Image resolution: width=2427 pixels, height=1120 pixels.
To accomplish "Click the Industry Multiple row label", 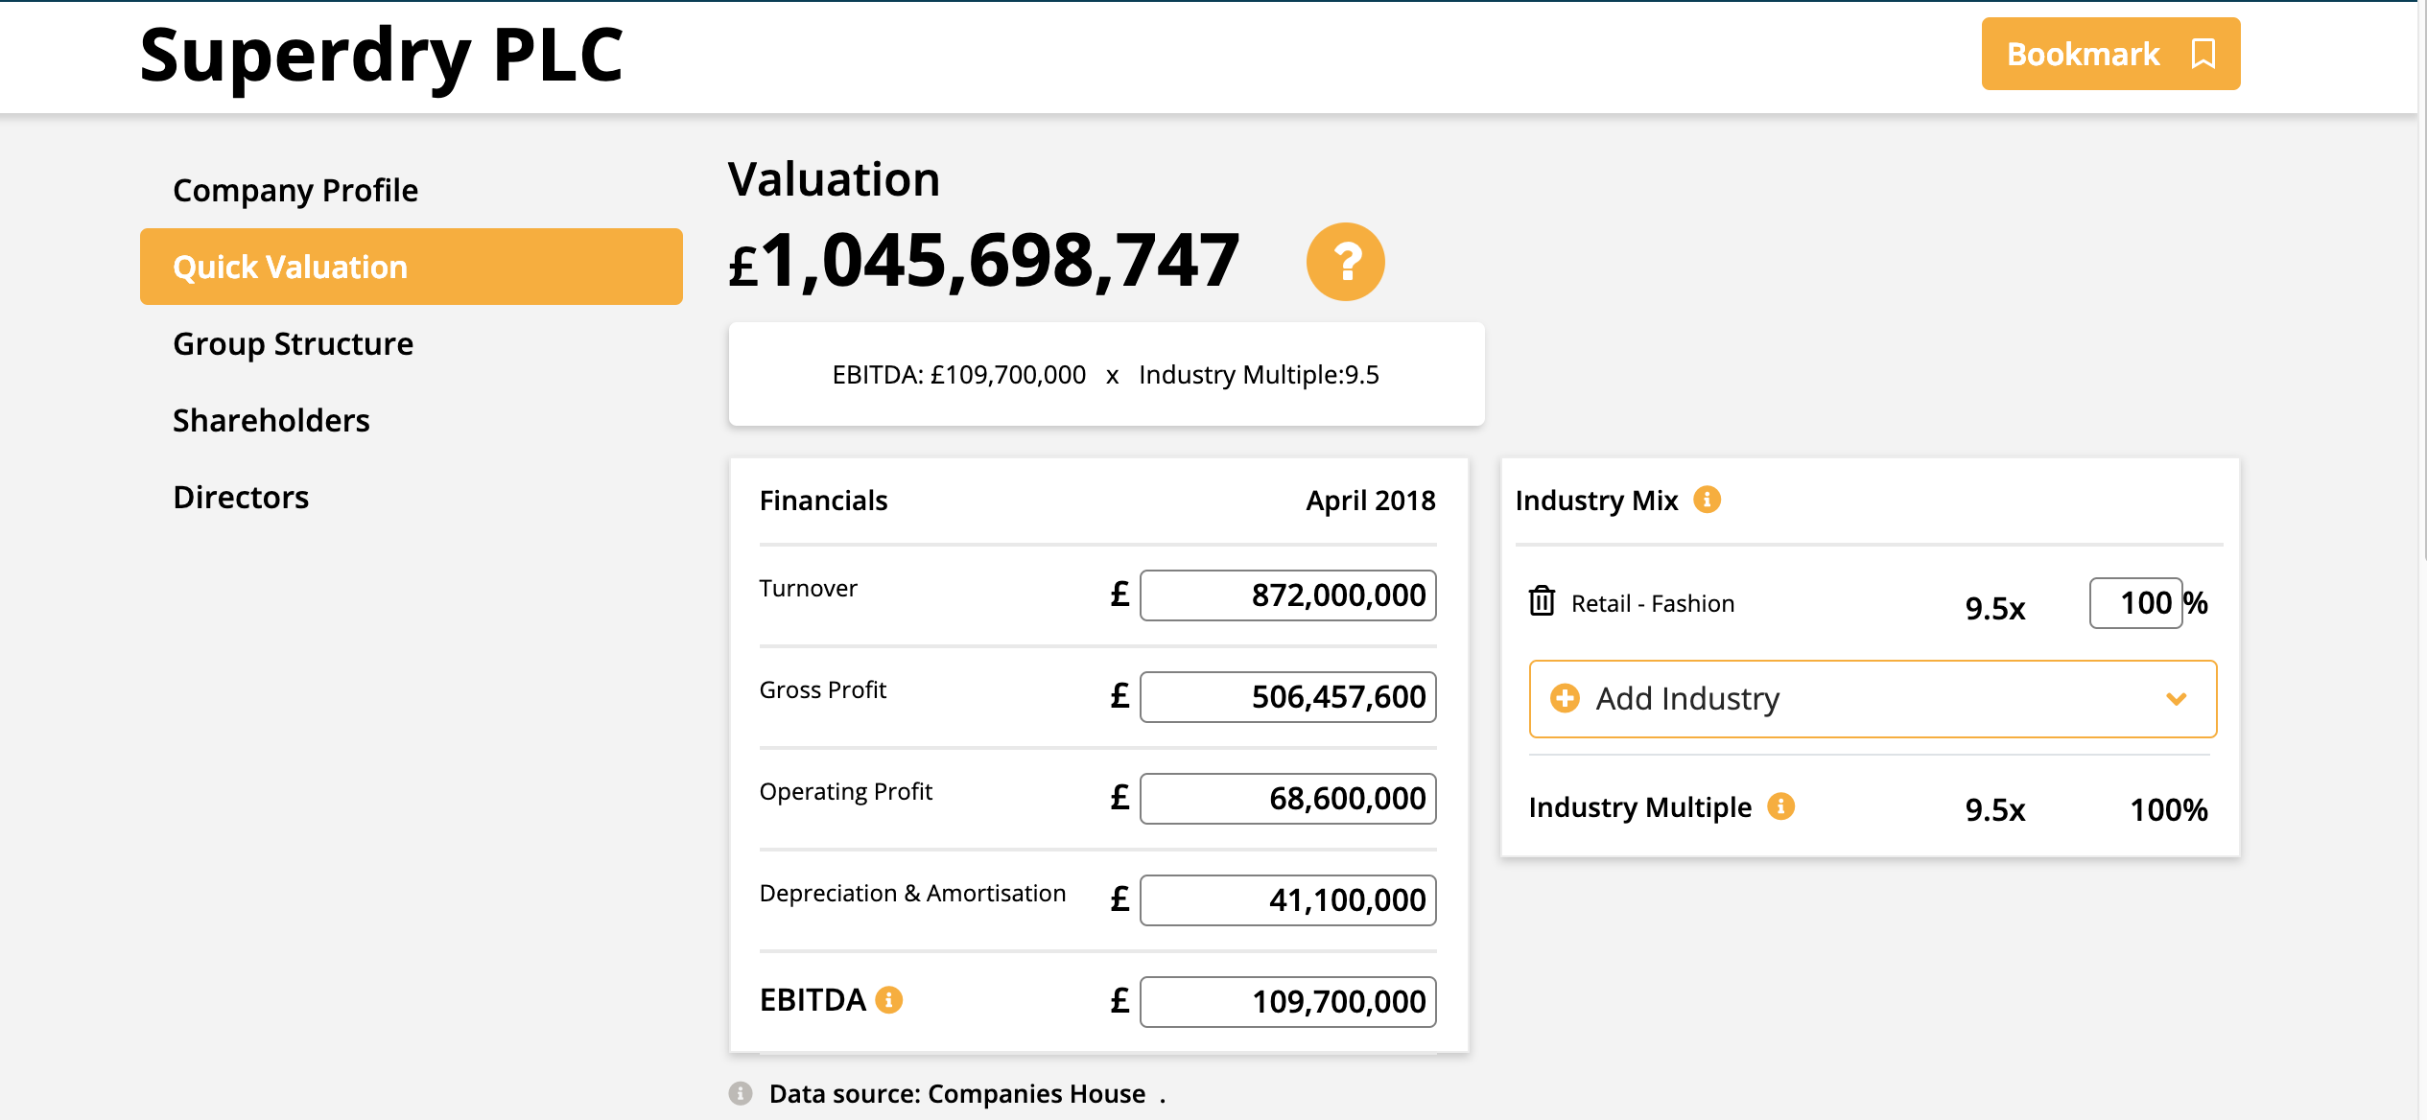I will (x=1639, y=807).
